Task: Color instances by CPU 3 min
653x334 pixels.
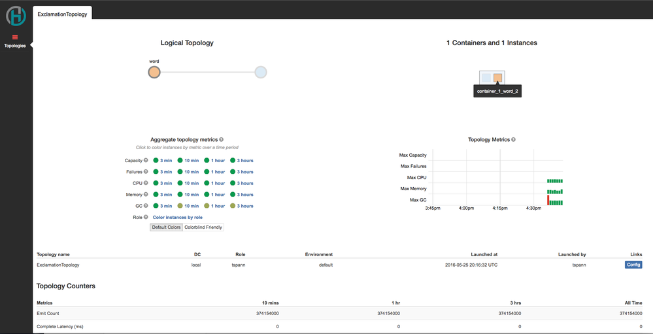Action: pos(162,183)
